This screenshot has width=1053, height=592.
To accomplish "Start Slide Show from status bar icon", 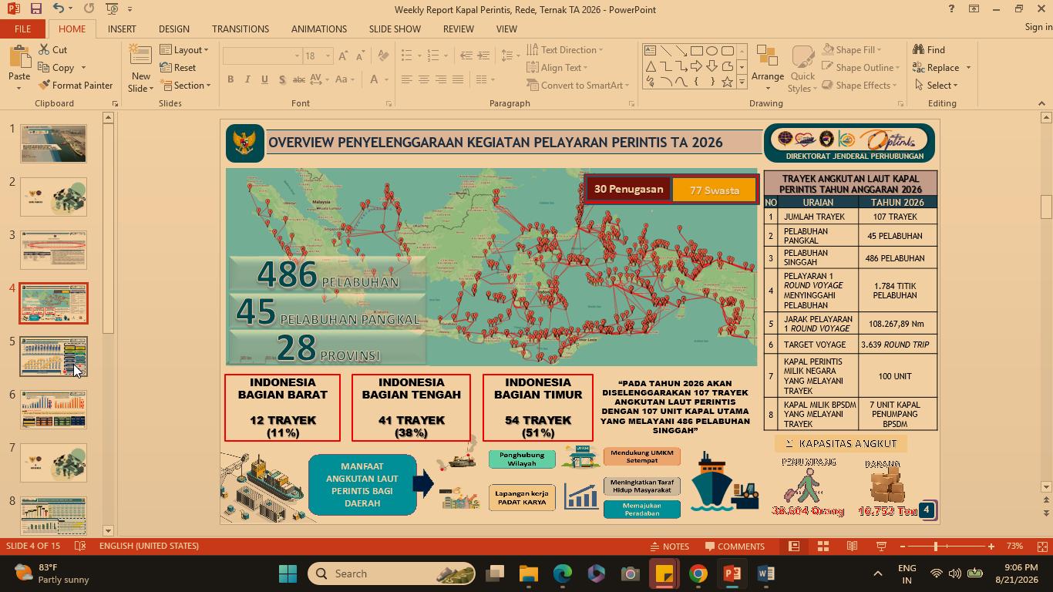I will click(x=881, y=547).
